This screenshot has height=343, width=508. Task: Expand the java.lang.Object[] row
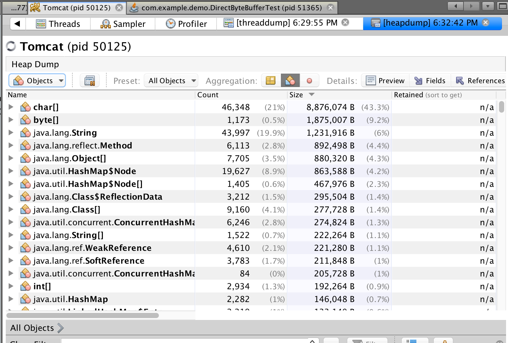pyautogui.click(x=11, y=158)
